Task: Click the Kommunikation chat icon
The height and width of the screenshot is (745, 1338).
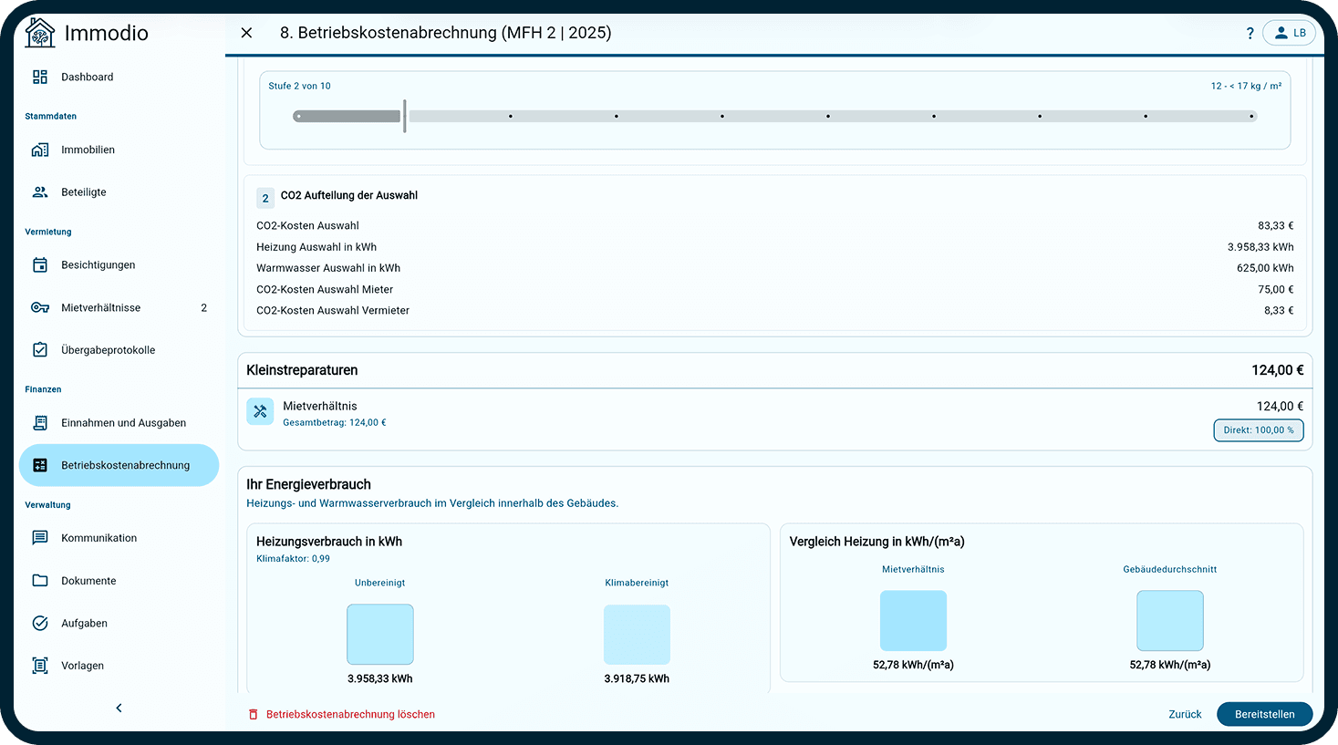Action: tap(40, 538)
